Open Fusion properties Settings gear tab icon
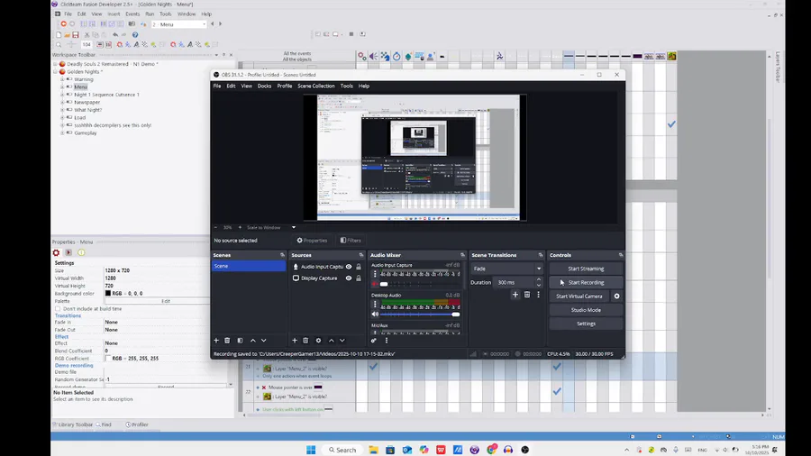 [x=57, y=252]
